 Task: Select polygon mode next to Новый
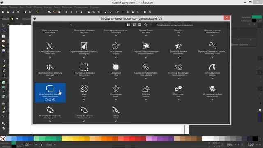point(12,19)
